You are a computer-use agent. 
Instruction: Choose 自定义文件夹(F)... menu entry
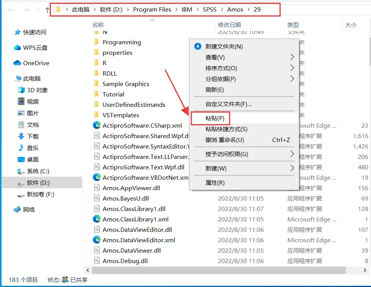244,104
